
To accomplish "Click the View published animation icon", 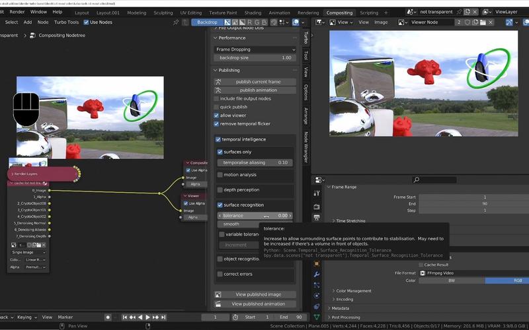I will [x=218, y=304].
